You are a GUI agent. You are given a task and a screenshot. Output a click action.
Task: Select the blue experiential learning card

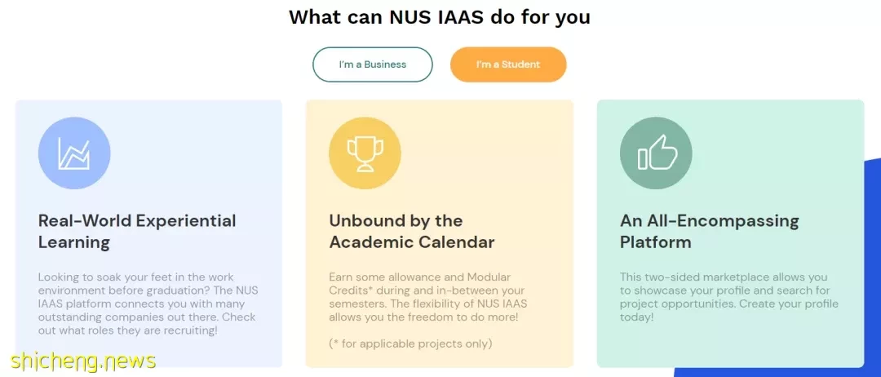(148, 233)
